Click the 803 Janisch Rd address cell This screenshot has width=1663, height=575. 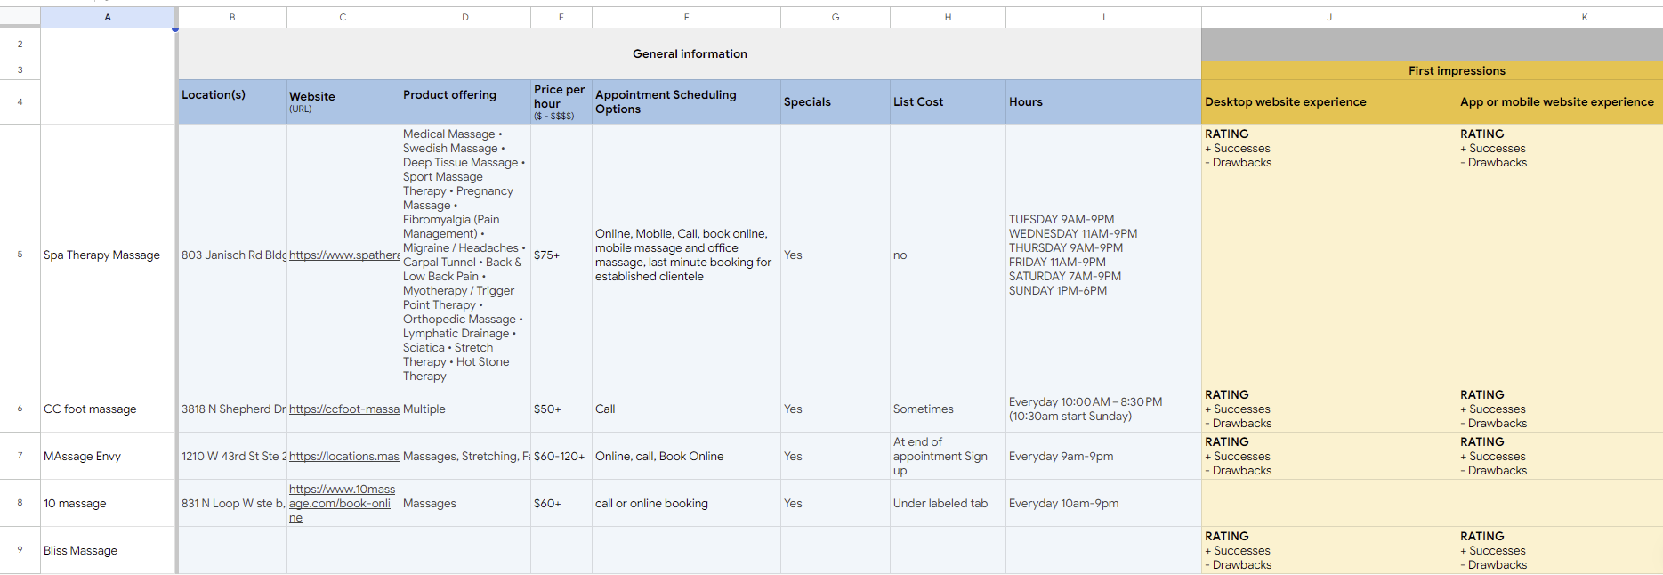click(232, 255)
